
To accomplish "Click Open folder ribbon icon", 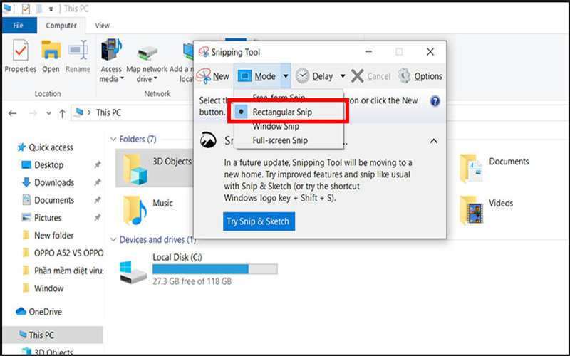I will tap(51, 56).
